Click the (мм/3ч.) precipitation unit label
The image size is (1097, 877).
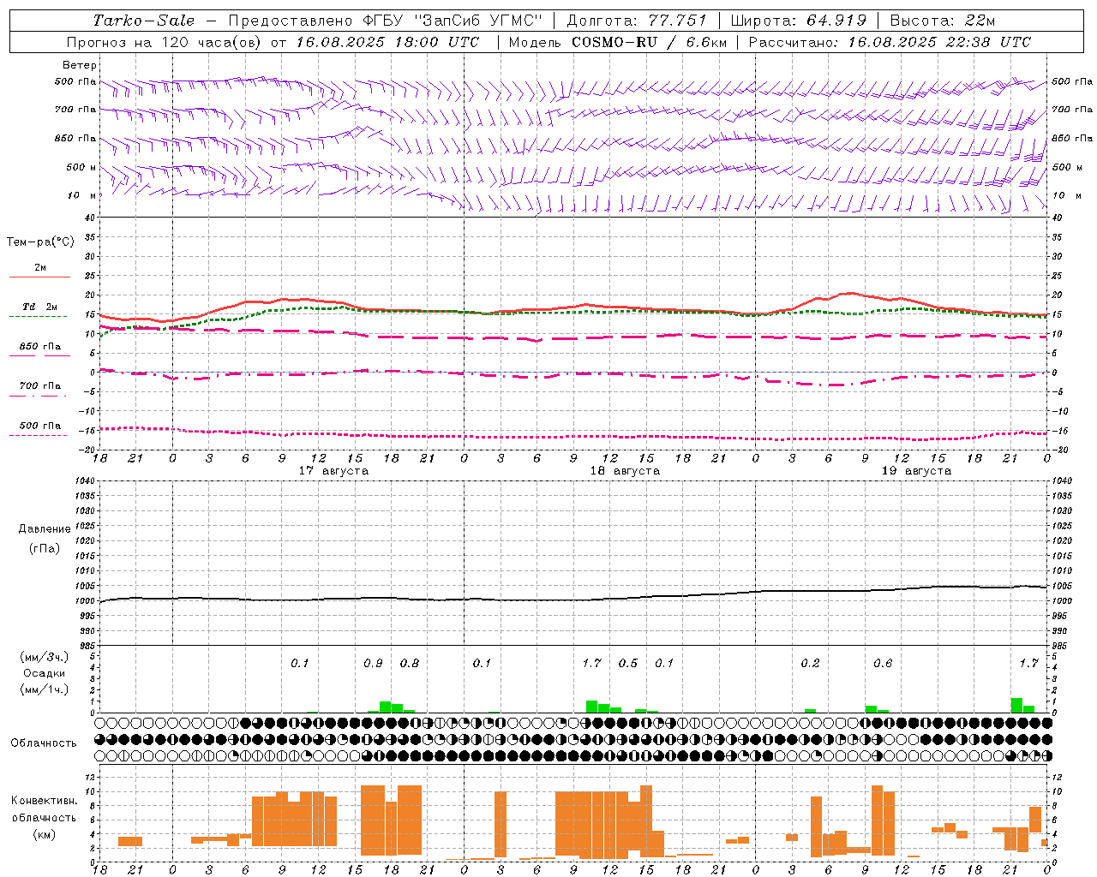click(x=44, y=657)
